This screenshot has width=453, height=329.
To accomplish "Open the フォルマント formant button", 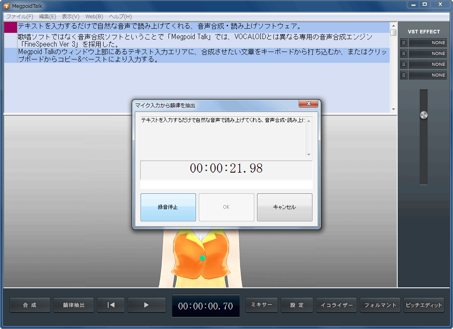I will tap(380, 305).
